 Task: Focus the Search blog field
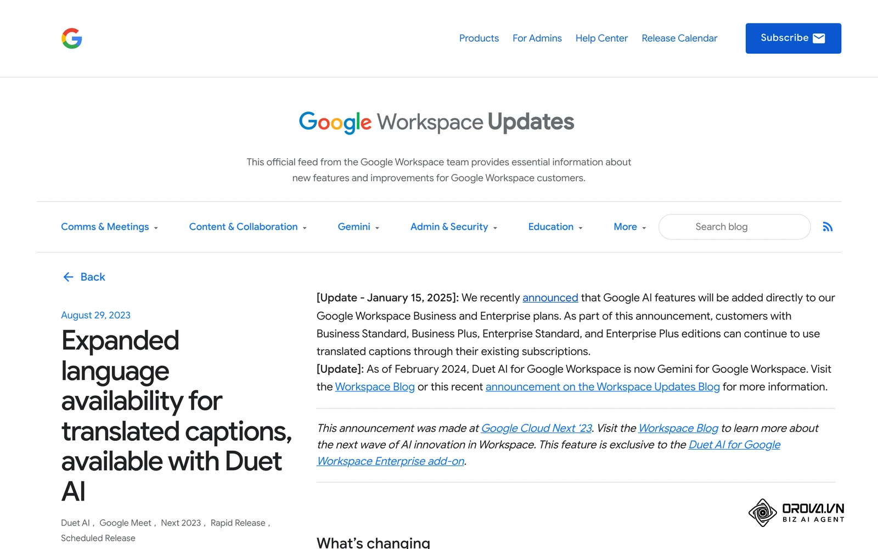tap(734, 227)
